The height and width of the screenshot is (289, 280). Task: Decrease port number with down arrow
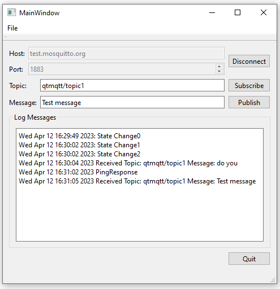219,72
